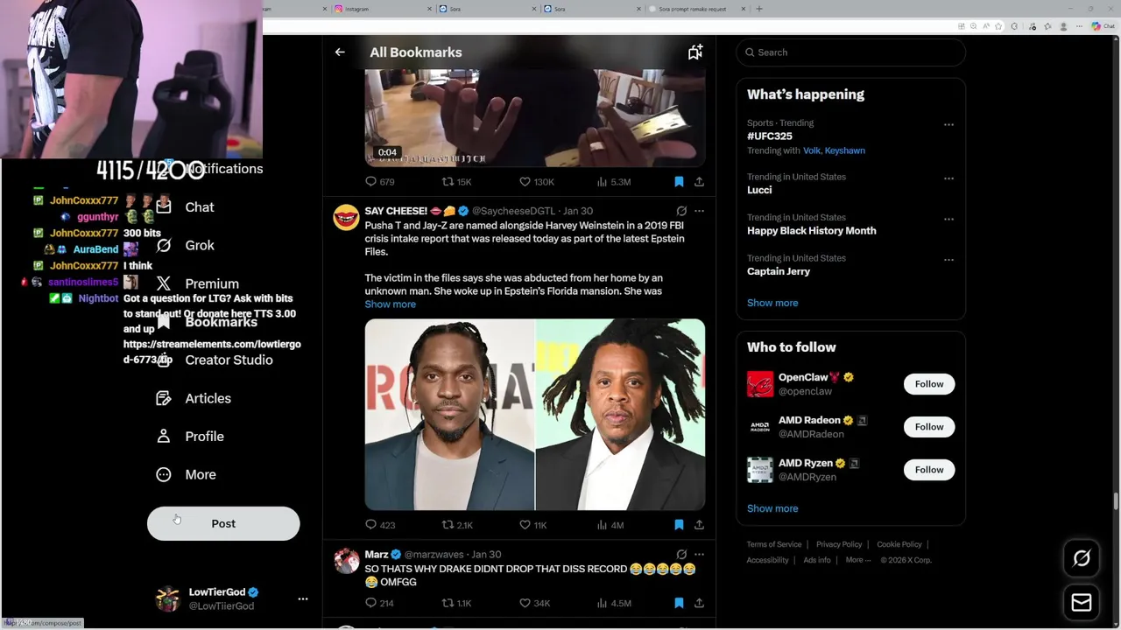Open Grok actions icon on SAY CHEESE post
Image resolution: width=1121 pixels, height=630 pixels.
[681, 211]
